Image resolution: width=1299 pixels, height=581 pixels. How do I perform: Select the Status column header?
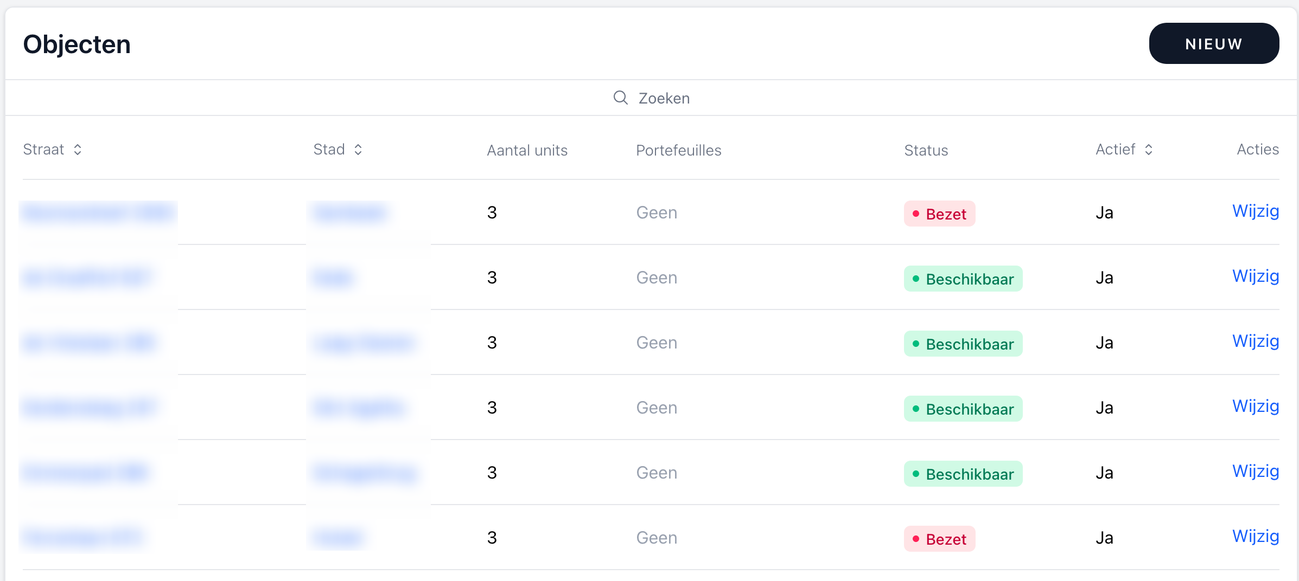(926, 150)
